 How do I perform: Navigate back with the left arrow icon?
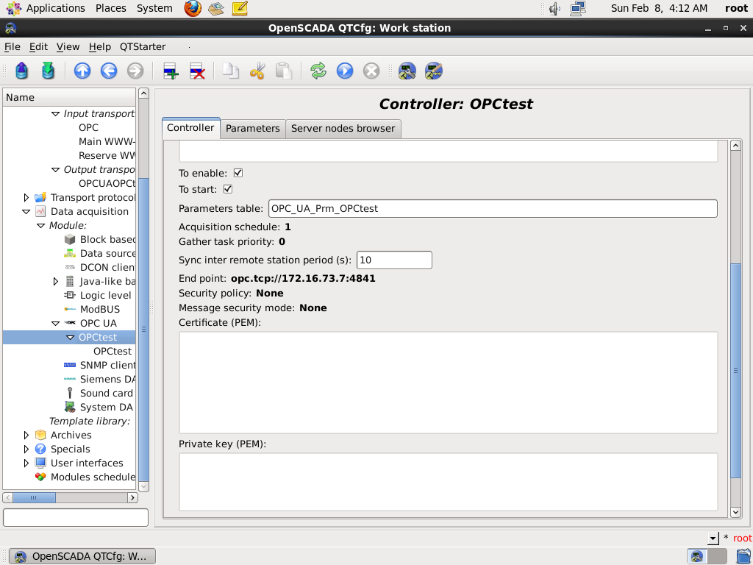point(109,71)
